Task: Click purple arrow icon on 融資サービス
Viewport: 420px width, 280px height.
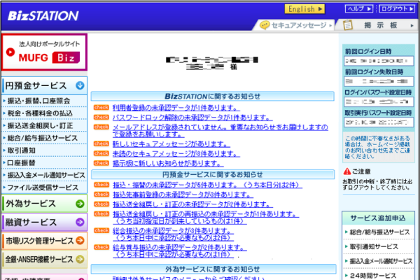Action: coord(80,223)
